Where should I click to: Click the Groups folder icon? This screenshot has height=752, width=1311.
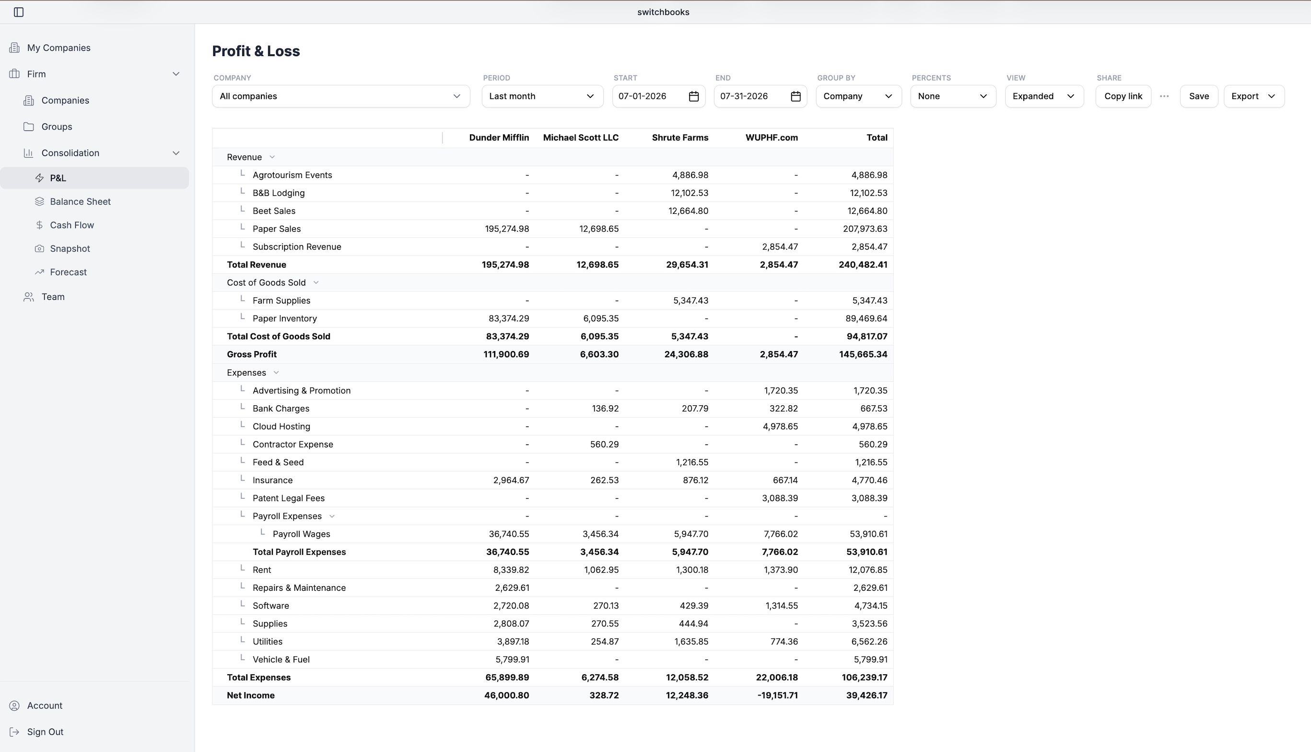[x=29, y=127]
